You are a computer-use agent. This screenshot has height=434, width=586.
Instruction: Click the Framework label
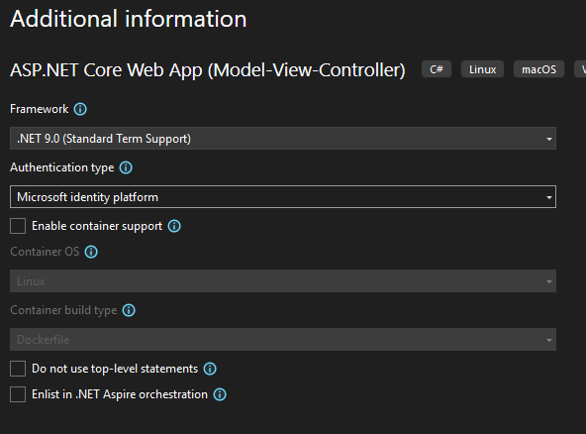click(x=40, y=109)
